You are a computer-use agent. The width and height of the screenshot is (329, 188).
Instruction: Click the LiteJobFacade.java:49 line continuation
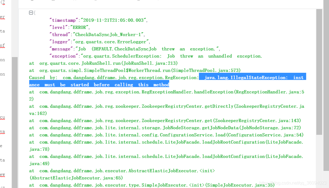(39, 163)
